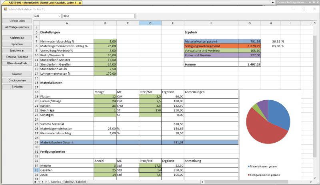Click the Druckvorschau button
Viewport: 320px width, 185px height.
[x=17, y=80]
